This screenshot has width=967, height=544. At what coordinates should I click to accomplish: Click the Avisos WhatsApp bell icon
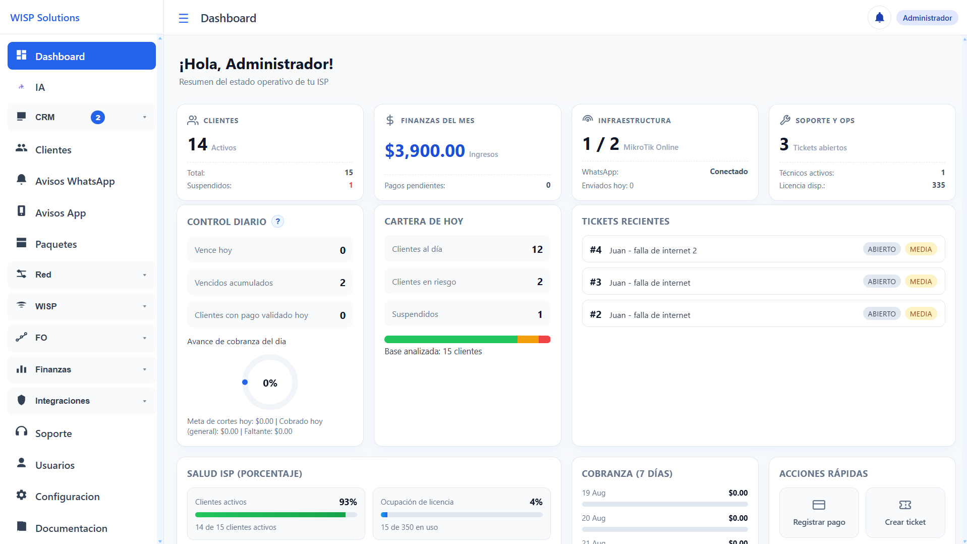click(x=21, y=180)
